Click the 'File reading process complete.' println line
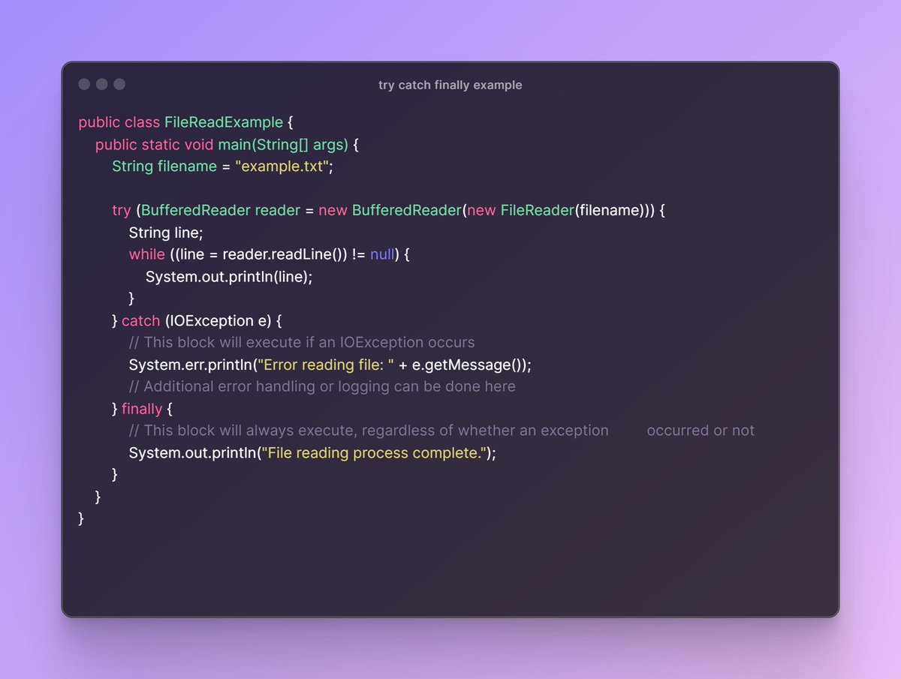This screenshot has height=679, width=901. (x=313, y=453)
